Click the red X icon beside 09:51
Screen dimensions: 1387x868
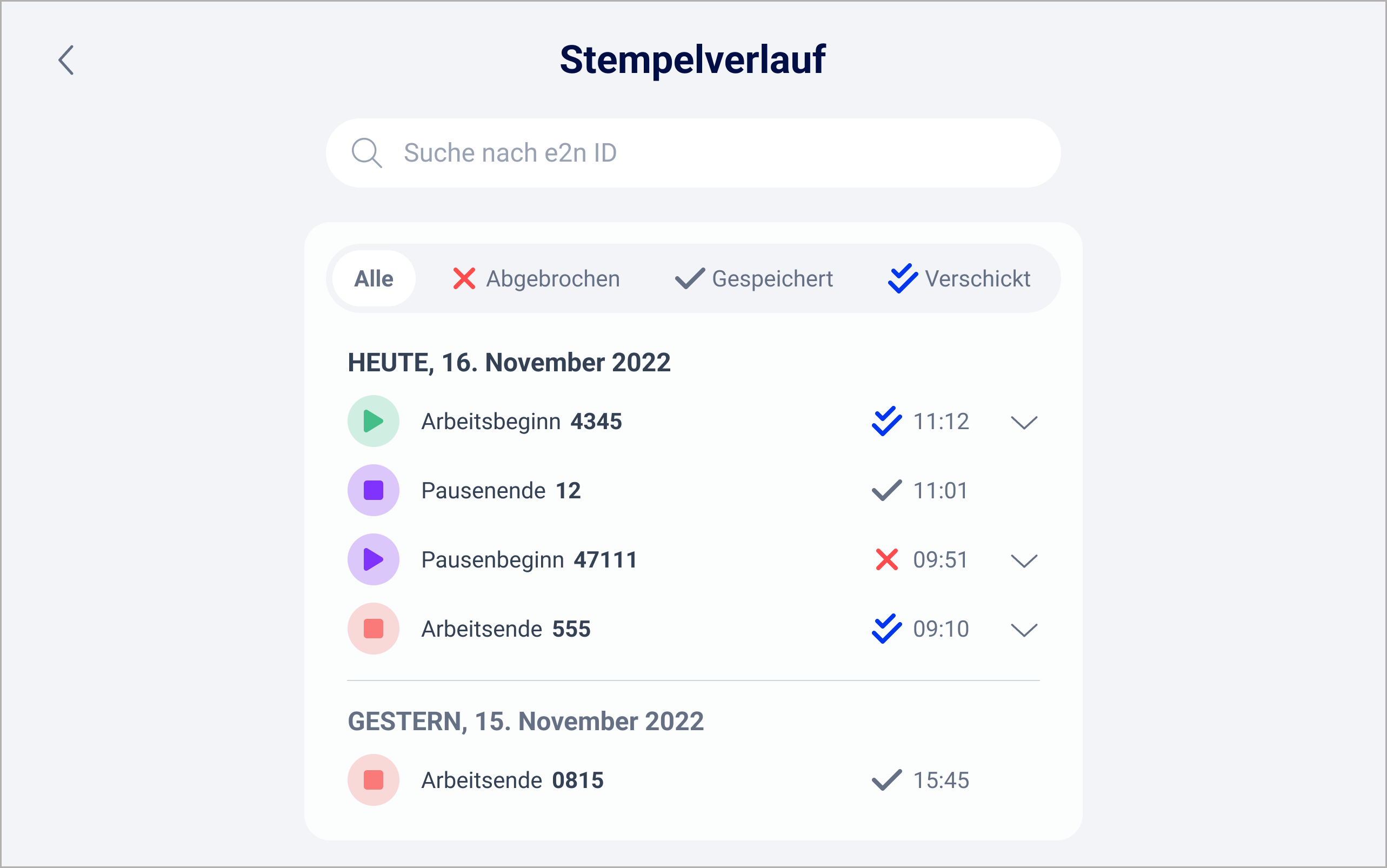point(886,559)
